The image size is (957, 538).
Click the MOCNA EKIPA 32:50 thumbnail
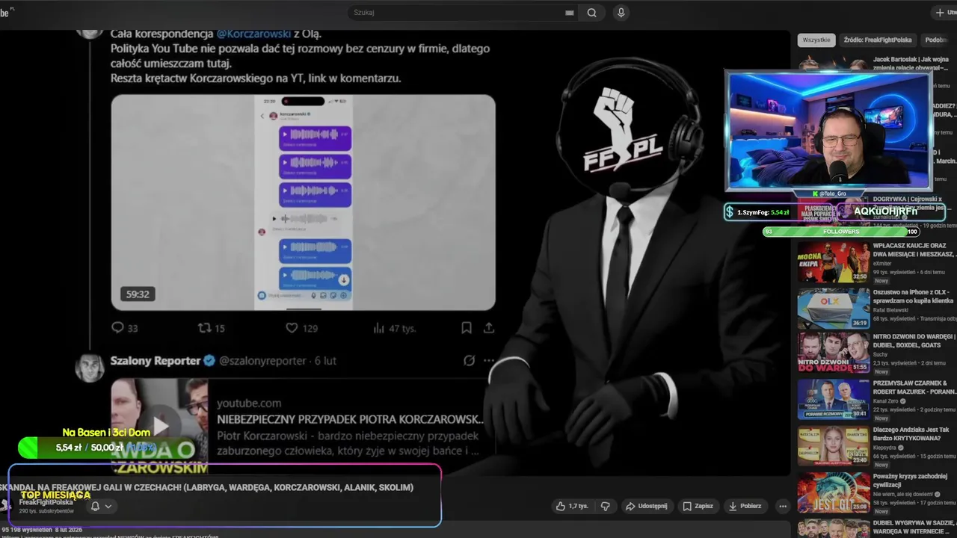click(x=834, y=262)
